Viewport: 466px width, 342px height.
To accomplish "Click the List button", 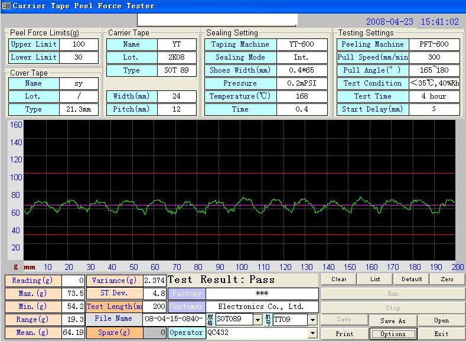I will pyautogui.click(x=375, y=279).
